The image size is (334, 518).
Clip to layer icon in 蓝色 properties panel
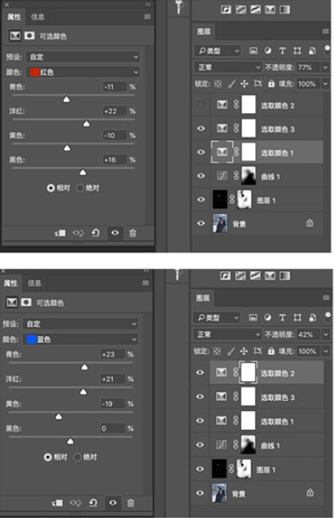pyautogui.click(x=57, y=503)
